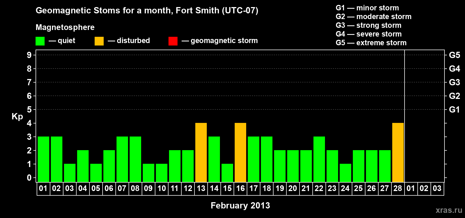Screen dimensions: 465x218
Task: Click the Magnetosphere heading
Action: 65,27
